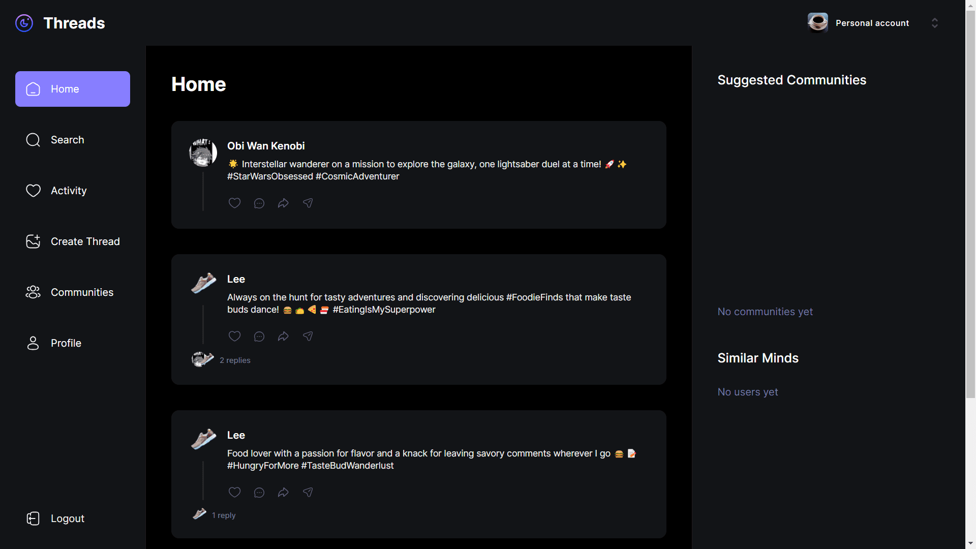Click the Profile person icon in sidebar
Image resolution: width=976 pixels, height=549 pixels.
pyautogui.click(x=33, y=343)
